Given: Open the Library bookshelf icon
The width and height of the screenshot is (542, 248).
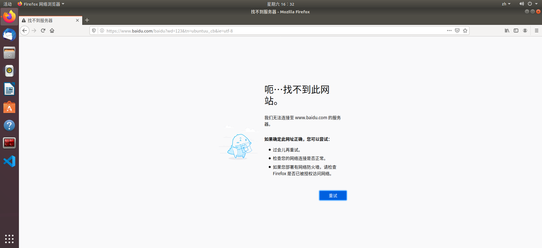Looking at the screenshot, I should click(x=507, y=31).
